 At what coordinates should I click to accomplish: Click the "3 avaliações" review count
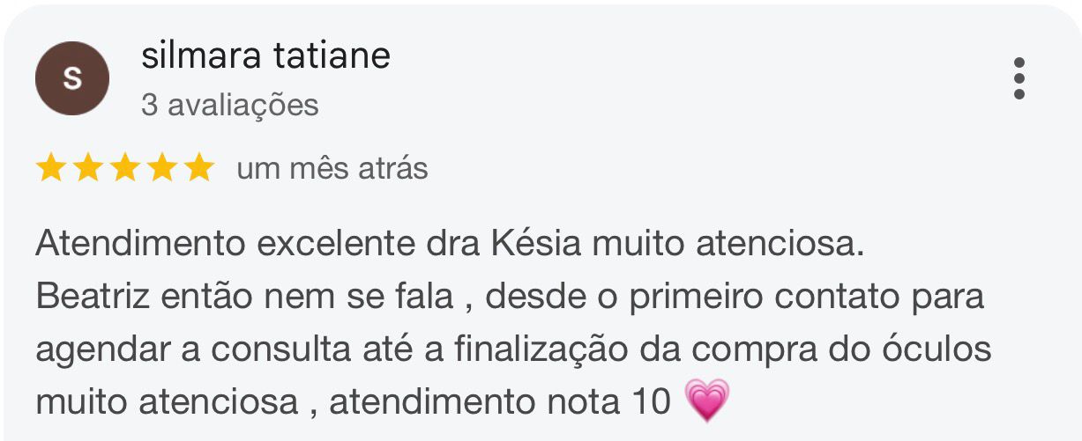229,105
